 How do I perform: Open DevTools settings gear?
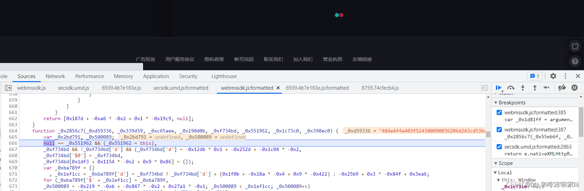click(x=553, y=76)
